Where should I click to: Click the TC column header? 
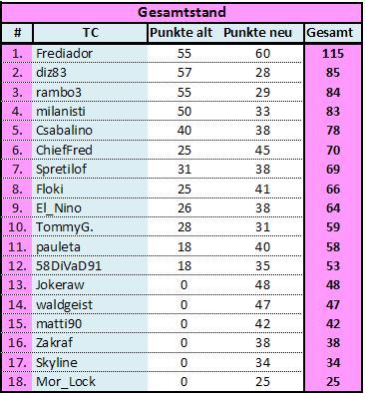[x=91, y=33]
